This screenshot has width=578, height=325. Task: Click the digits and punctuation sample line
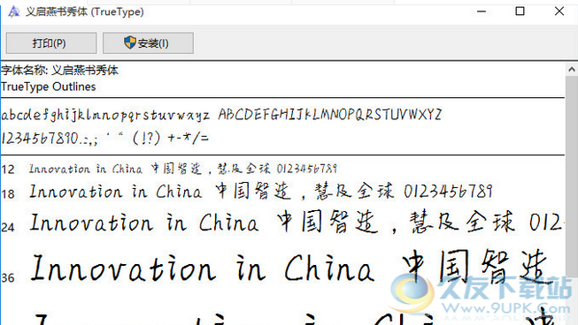pos(105,139)
